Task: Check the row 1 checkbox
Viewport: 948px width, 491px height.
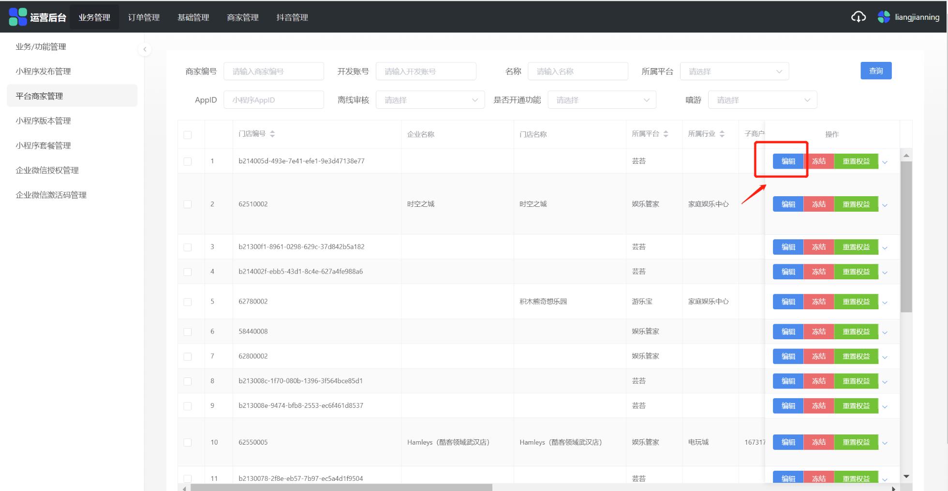Action: (188, 161)
